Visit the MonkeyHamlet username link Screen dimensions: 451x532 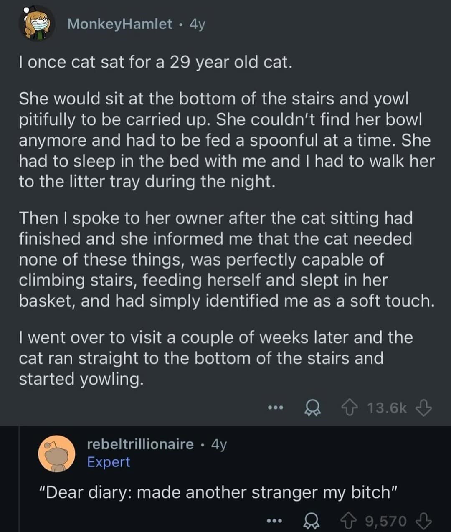[x=119, y=24]
